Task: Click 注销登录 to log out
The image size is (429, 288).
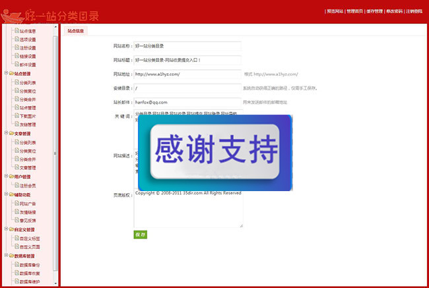Action: point(414,11)
